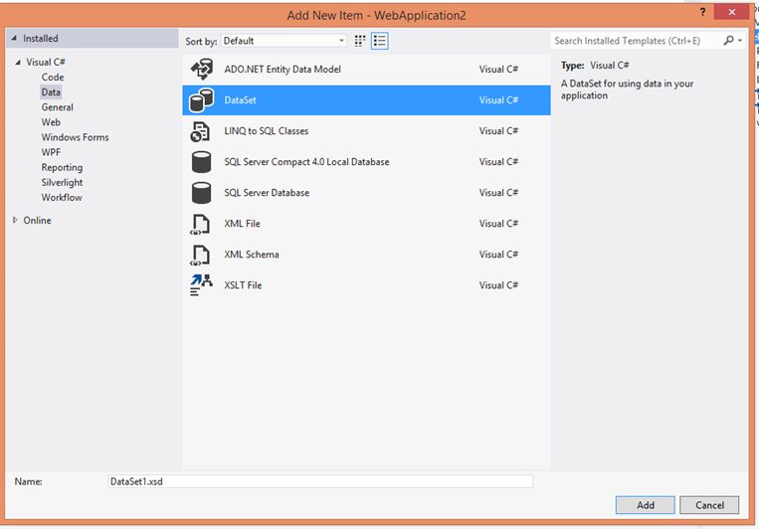
Task: Click the Search Installed Templates box
Action: pos(636,41)
